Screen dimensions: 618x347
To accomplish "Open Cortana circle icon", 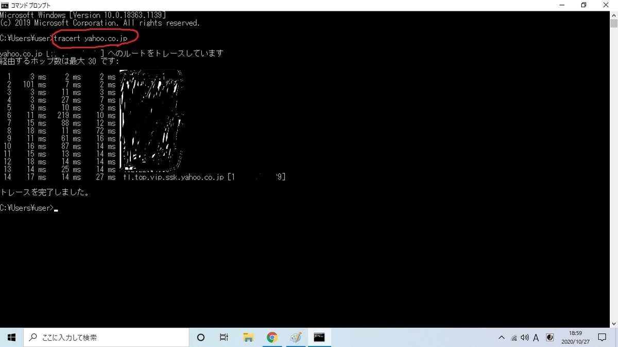I will tap(201, 338).
